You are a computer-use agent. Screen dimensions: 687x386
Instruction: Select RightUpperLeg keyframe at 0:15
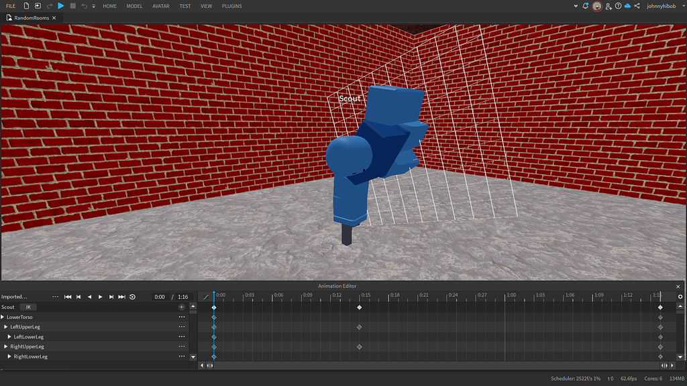[x=360, y=347]
